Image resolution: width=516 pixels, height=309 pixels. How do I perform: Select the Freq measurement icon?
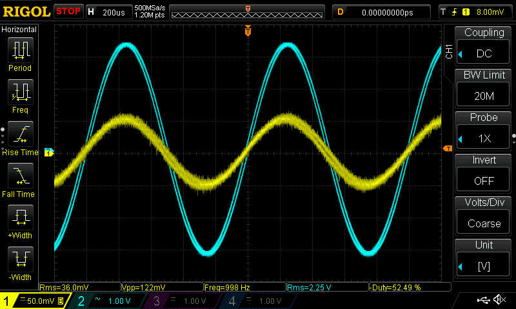(21, 92)
